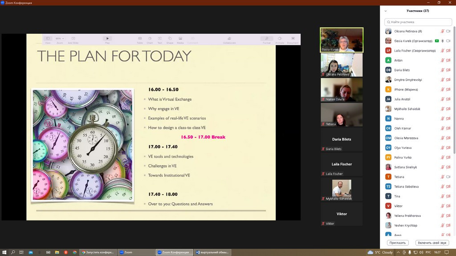Click the Add Slide icon in shared toolbar

pyautogui.click(x=73, y=39)
